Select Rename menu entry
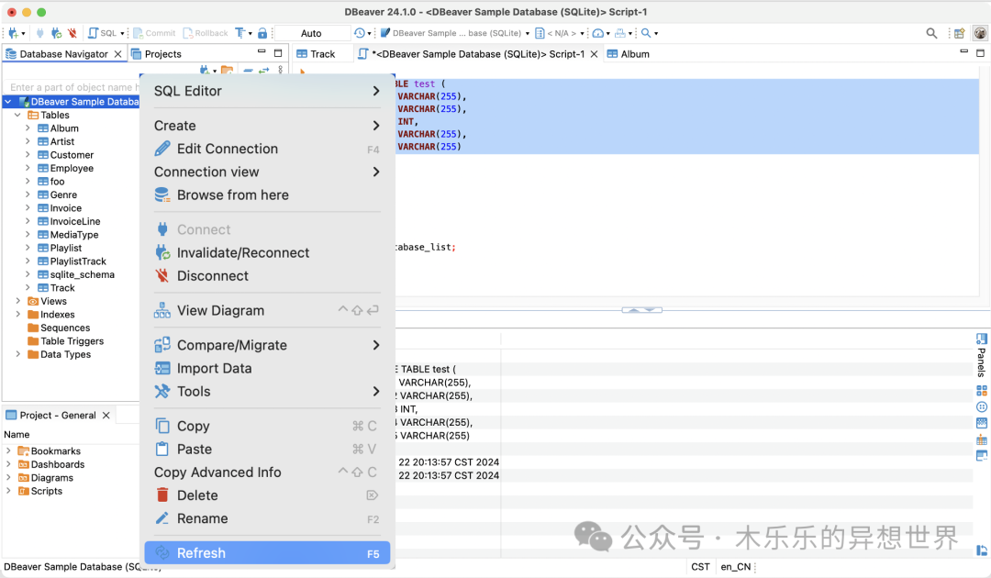This screenshot has height=578, width=991. tap(267, 518)
